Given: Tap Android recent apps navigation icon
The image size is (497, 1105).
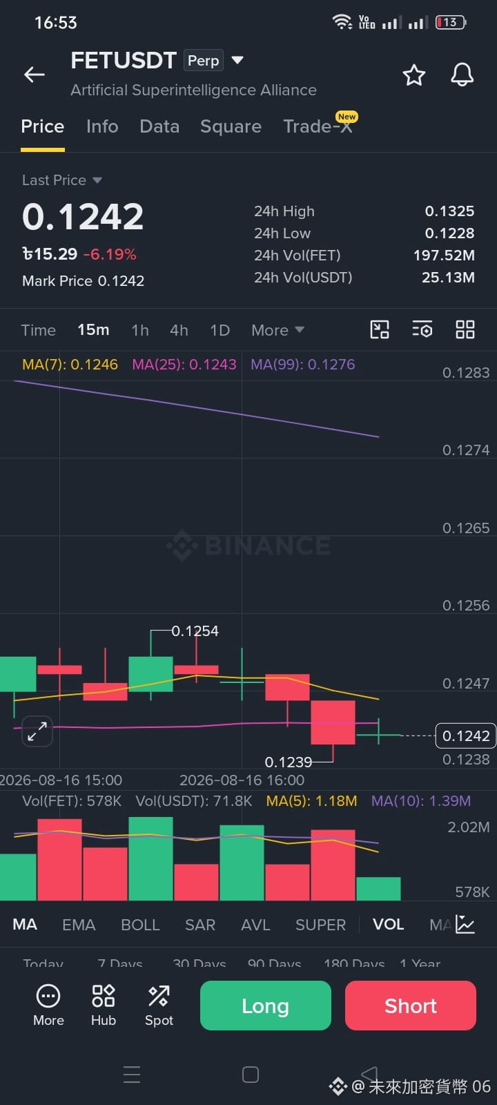Looking at the screenshot, I should (x=132, y=1075).
